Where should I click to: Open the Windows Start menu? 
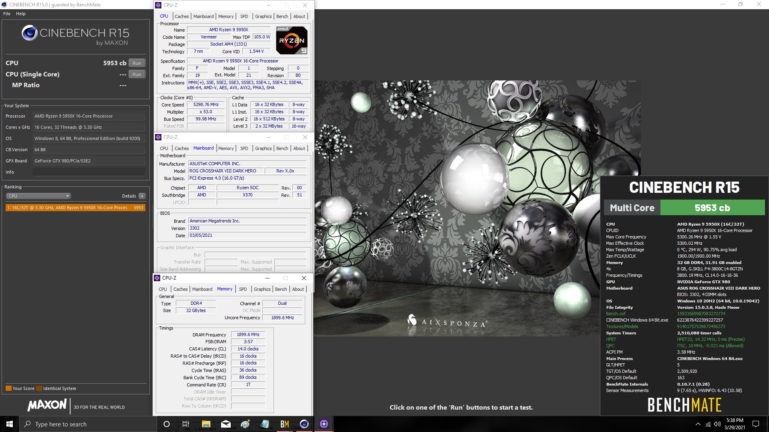coord(10,424)
